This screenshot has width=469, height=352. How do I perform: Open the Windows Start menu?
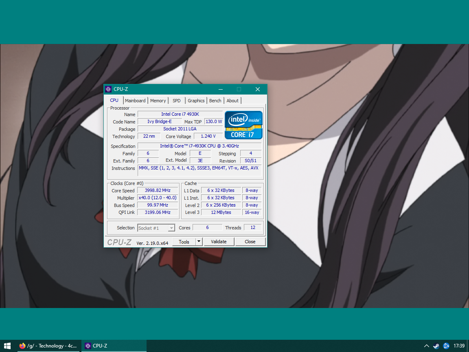[7, 346]
